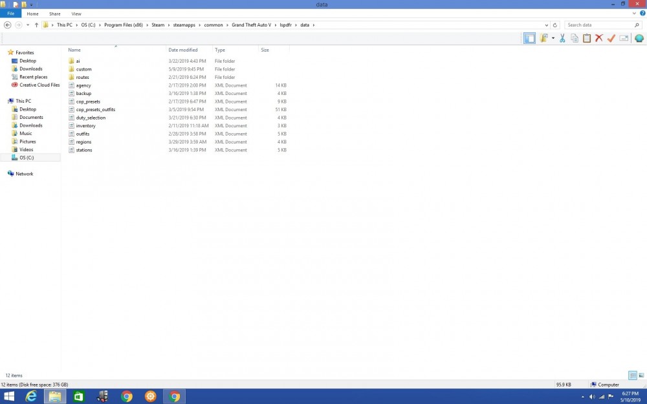Click the Rename toolbar icon
647x404 pixels.
pyautogui.click(x=624, y=38)
